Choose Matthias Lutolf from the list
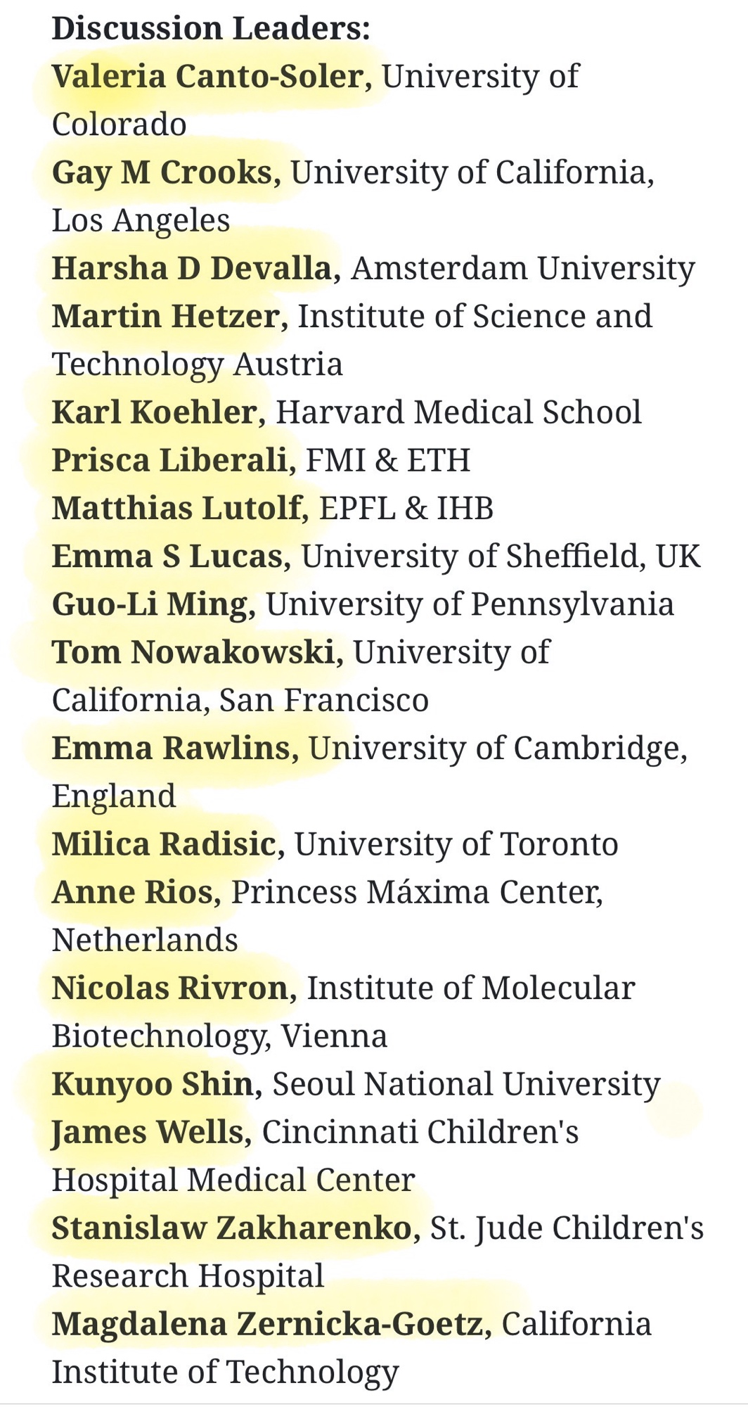Viewport: 748px width, 1407px height. point(176,509)
